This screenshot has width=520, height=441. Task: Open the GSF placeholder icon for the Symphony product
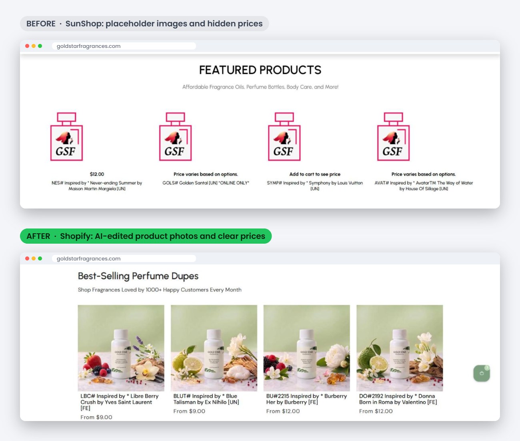(x=284, y=137)
